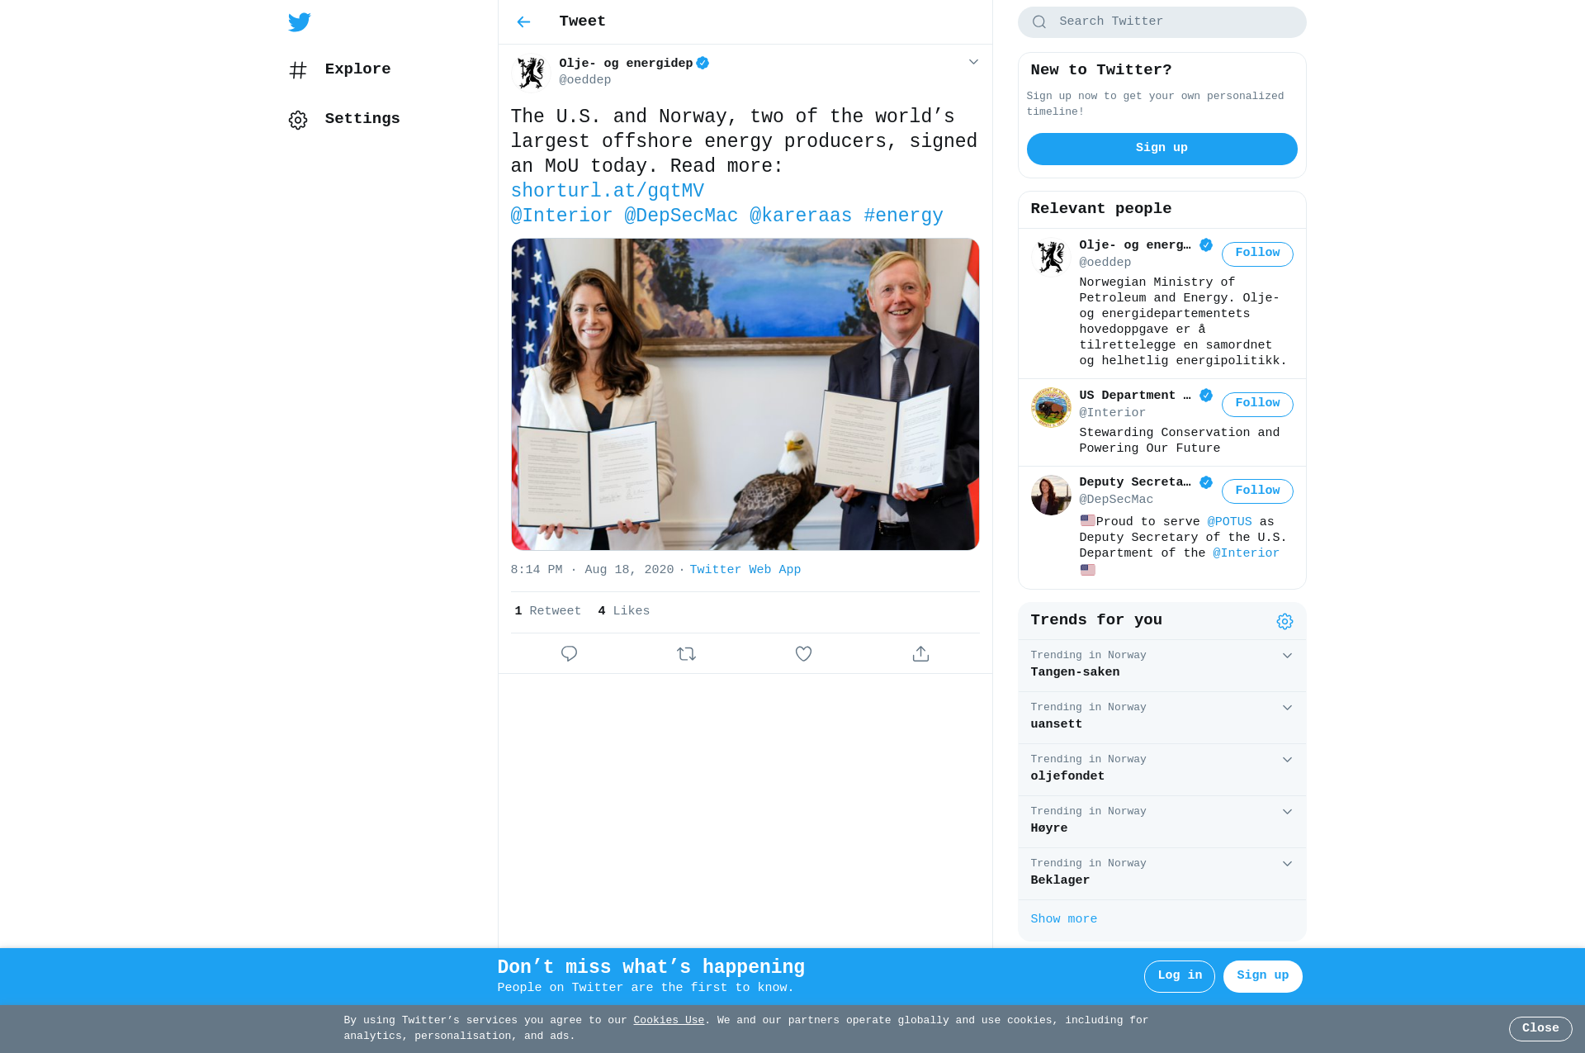Like the tweet with heart icon
Image resolution: width=1585 pixels, height=1053 pixels.
tap(803, 654)
